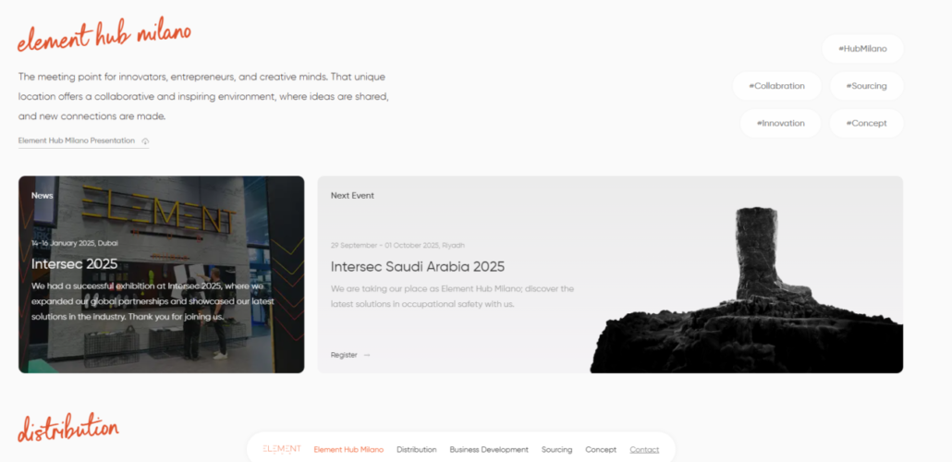
Task: Open the Intersec 2025 news card image
Action: coord(162,274)
